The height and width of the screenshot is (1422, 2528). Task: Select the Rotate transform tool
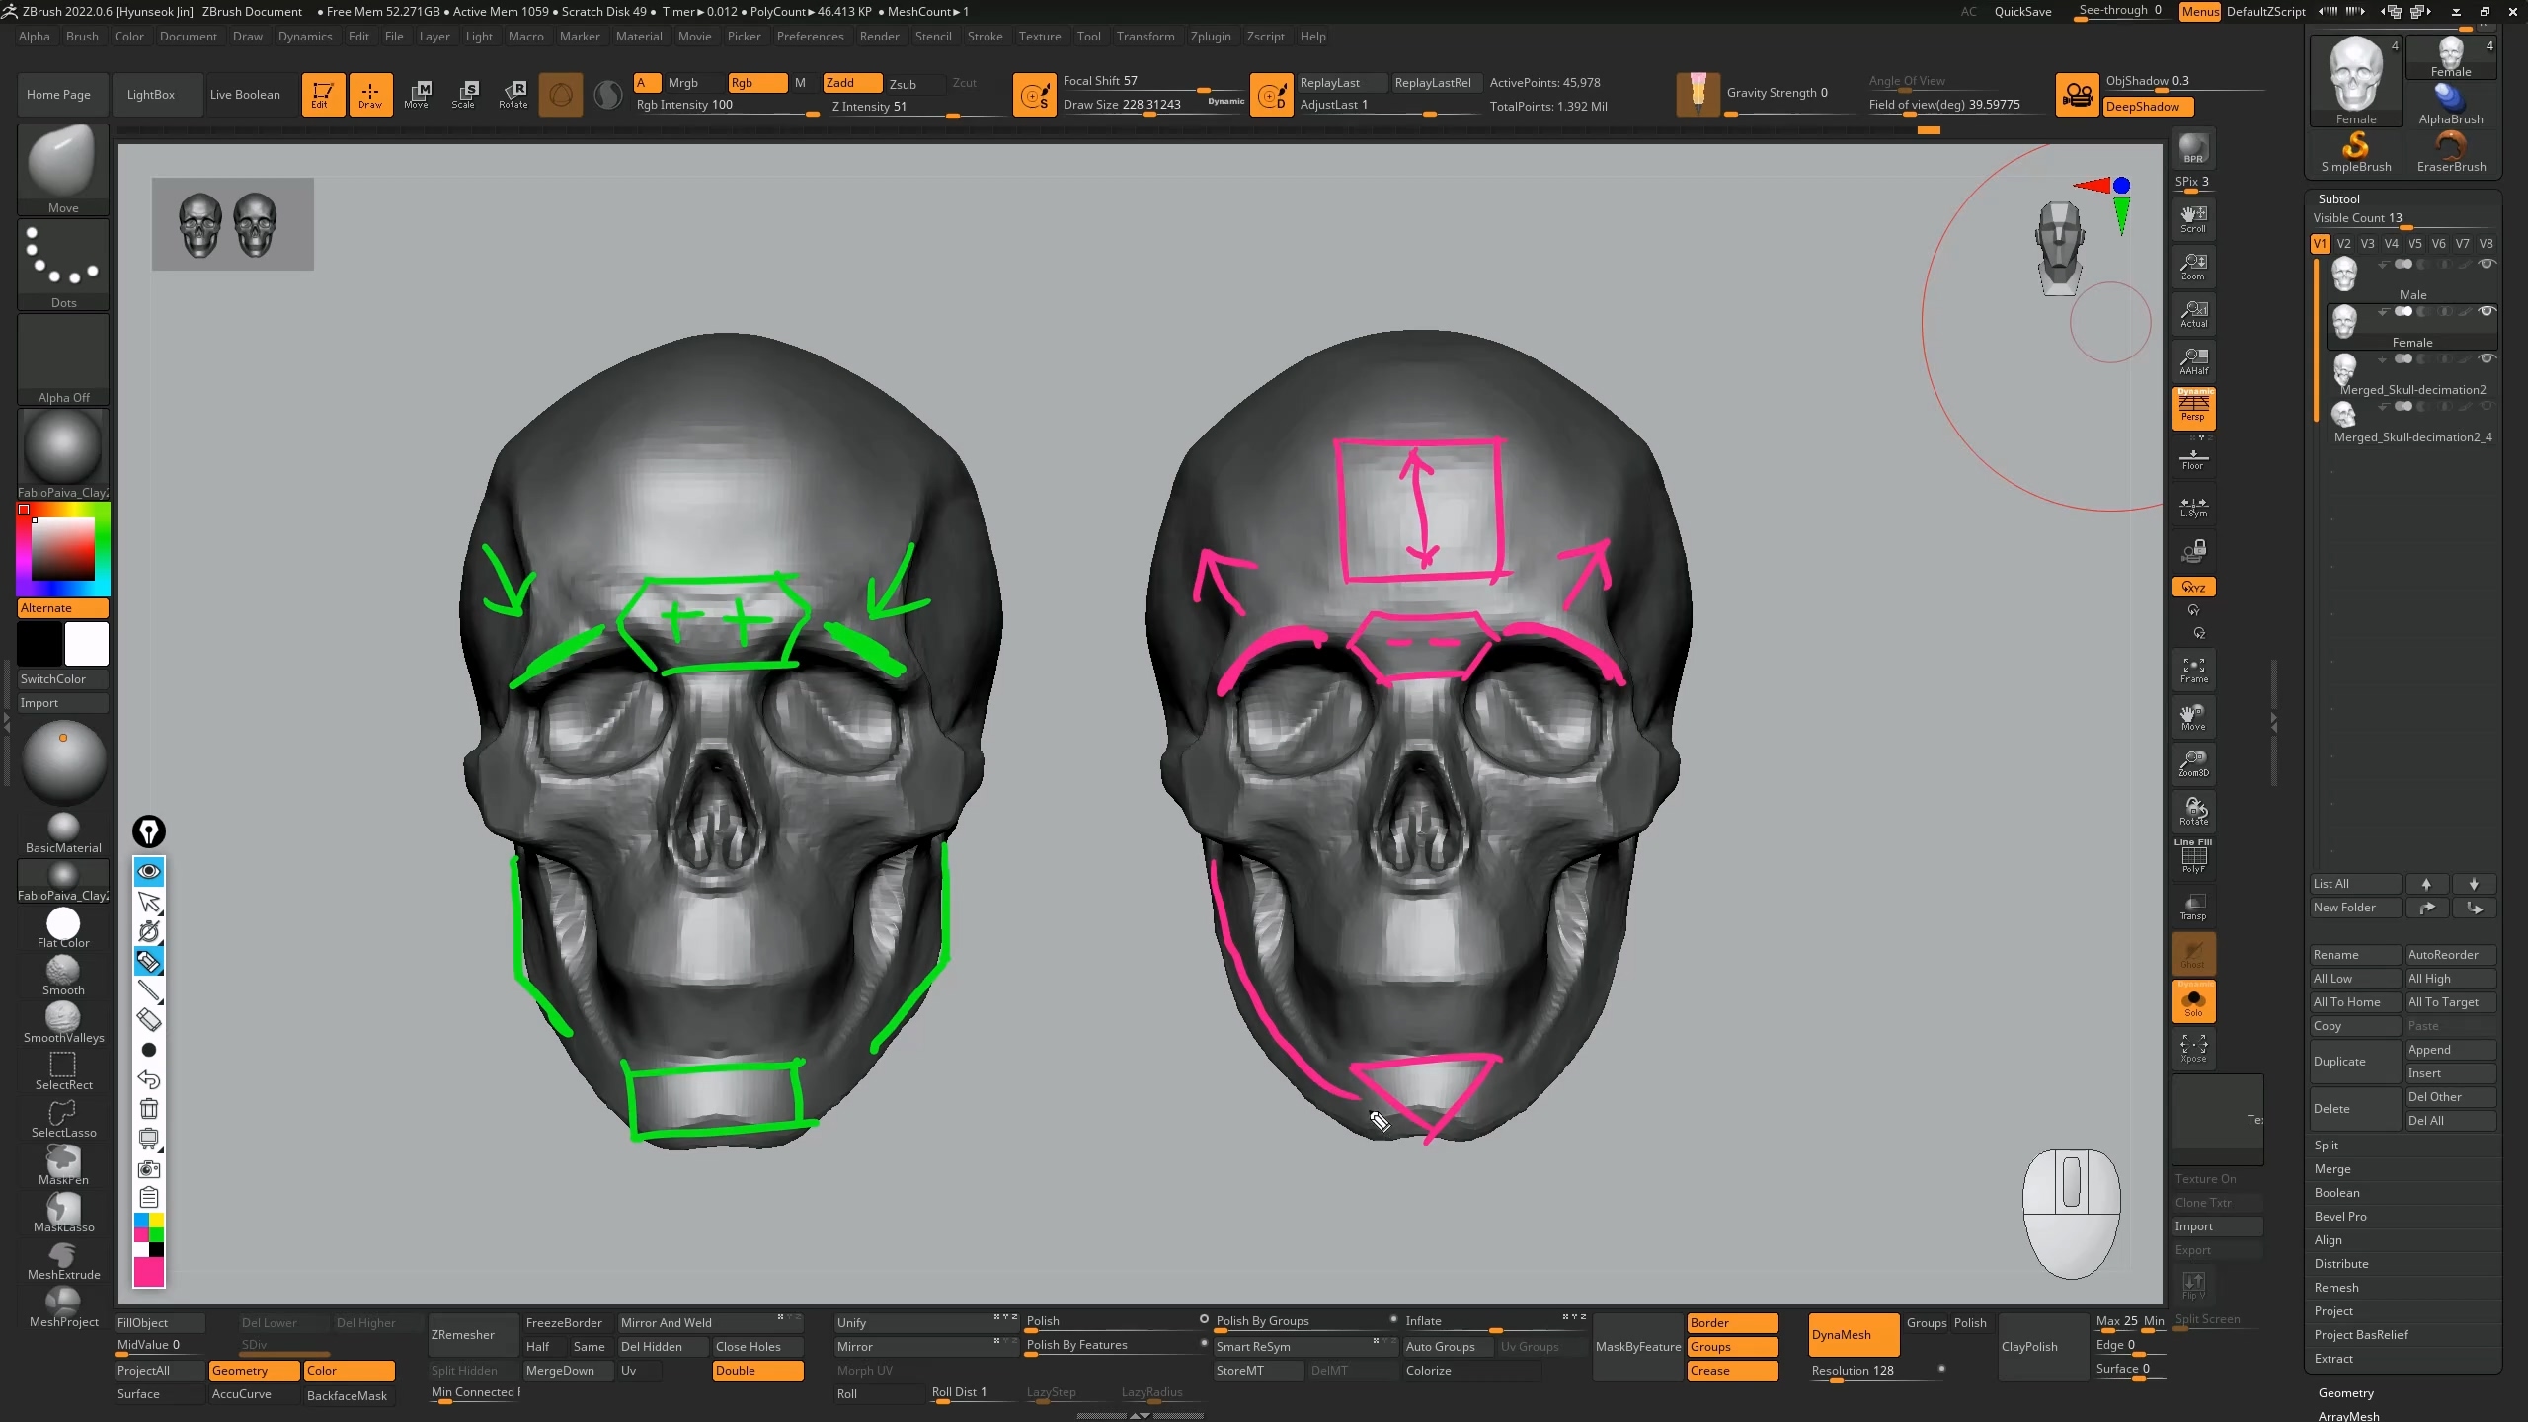tap(513, 94)
